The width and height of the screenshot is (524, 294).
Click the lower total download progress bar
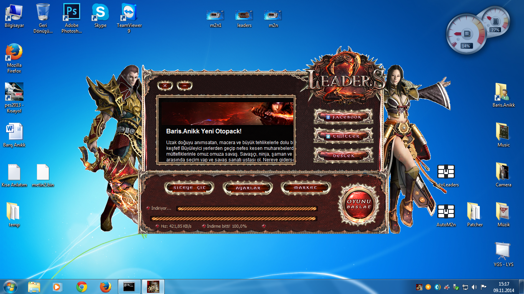(x=234, y=218)
